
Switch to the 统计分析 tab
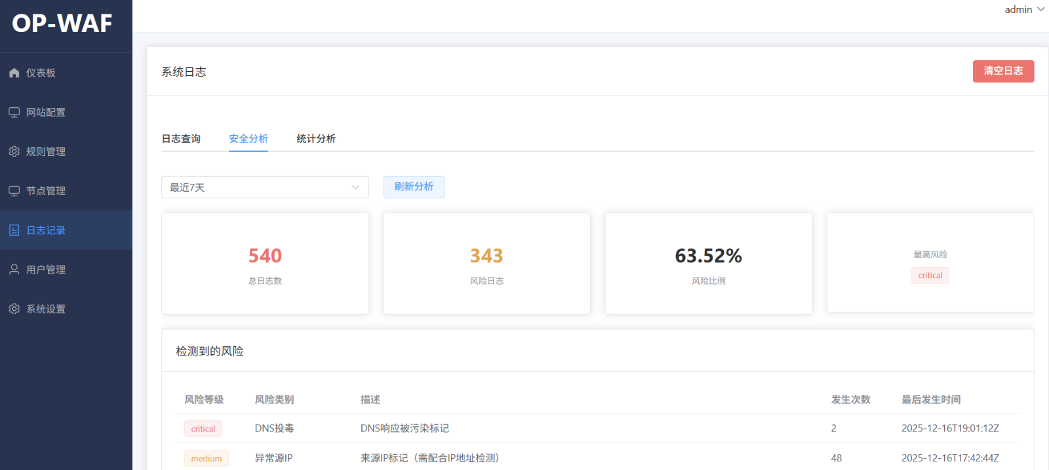[315, 139]
